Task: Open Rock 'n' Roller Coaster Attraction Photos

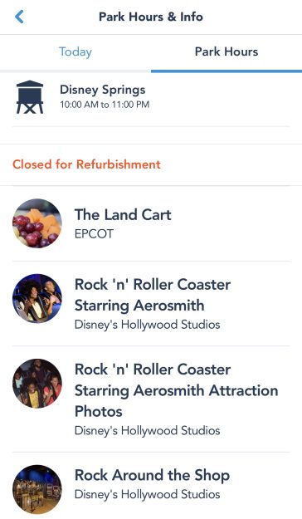Action: 151,399
